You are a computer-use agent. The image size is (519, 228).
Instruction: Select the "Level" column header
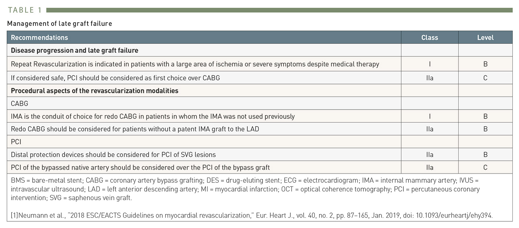point(485,37)
